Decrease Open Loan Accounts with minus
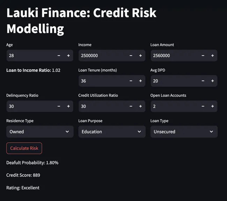Viewport: 227px width, 201px height. (x=203, y=106)
